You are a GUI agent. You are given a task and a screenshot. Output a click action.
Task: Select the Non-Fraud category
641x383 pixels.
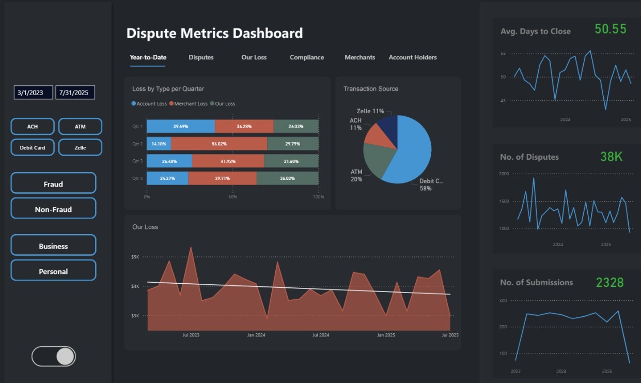(x=53, y=208)
